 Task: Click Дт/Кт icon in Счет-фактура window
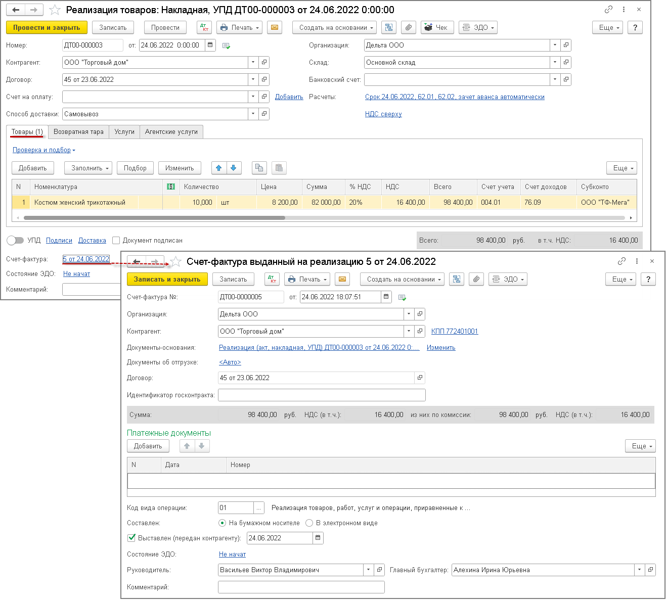[x=272, y=279]
